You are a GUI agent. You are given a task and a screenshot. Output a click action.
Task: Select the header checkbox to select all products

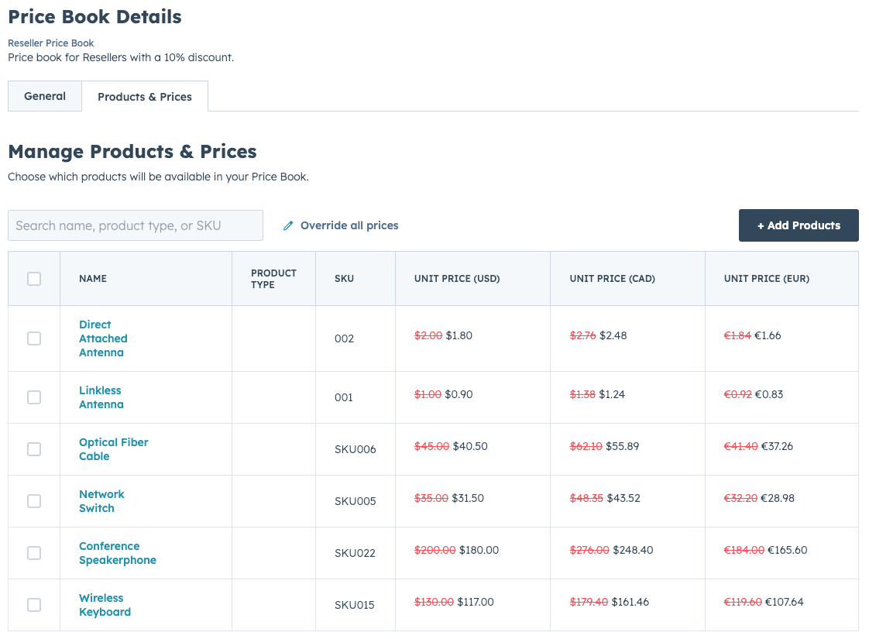33,278
